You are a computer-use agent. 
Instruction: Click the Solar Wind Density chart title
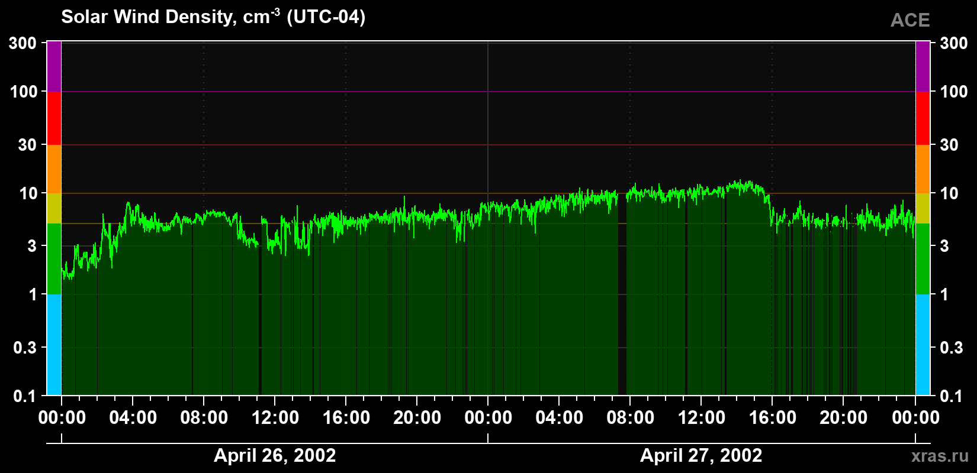[x=213, y=17]
